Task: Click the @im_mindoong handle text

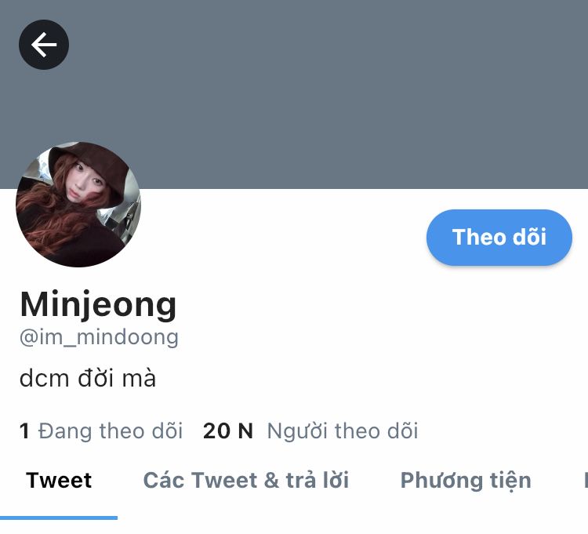Action: [x=99, y=337]
